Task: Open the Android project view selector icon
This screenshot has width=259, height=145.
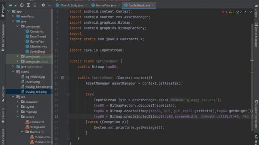Action: (12, 5)
